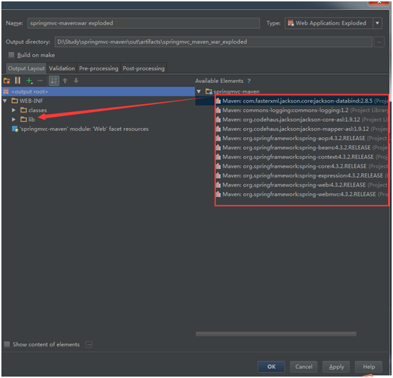Screen dimensions: 393x378
Task: Click the Output directory path field
Action: pyautogui.click(x=213, y=42)
